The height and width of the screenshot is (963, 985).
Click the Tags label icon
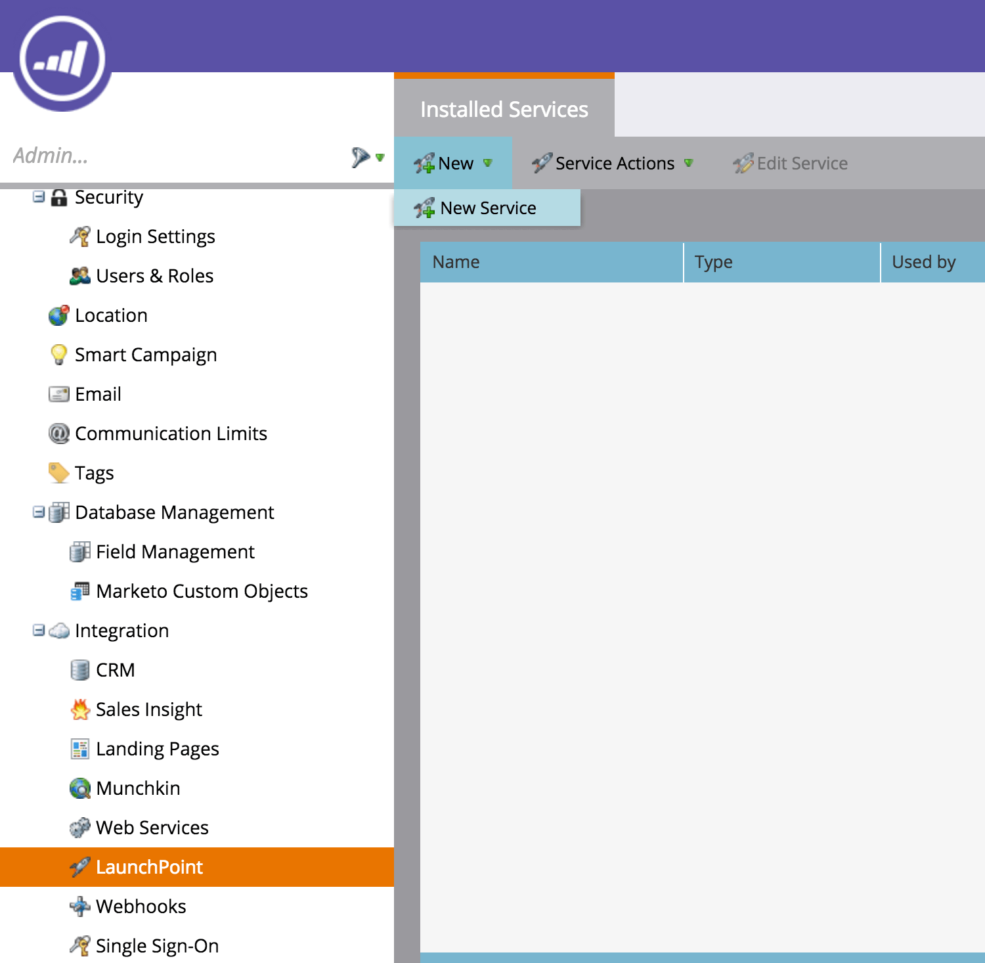coord(59,473)
